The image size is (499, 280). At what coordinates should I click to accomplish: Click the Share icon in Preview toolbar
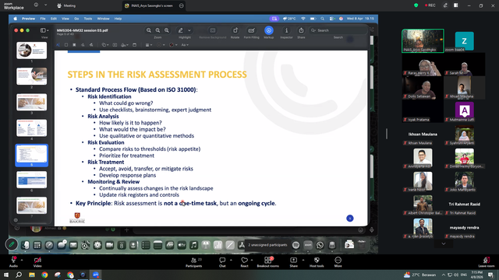point(301,30)
